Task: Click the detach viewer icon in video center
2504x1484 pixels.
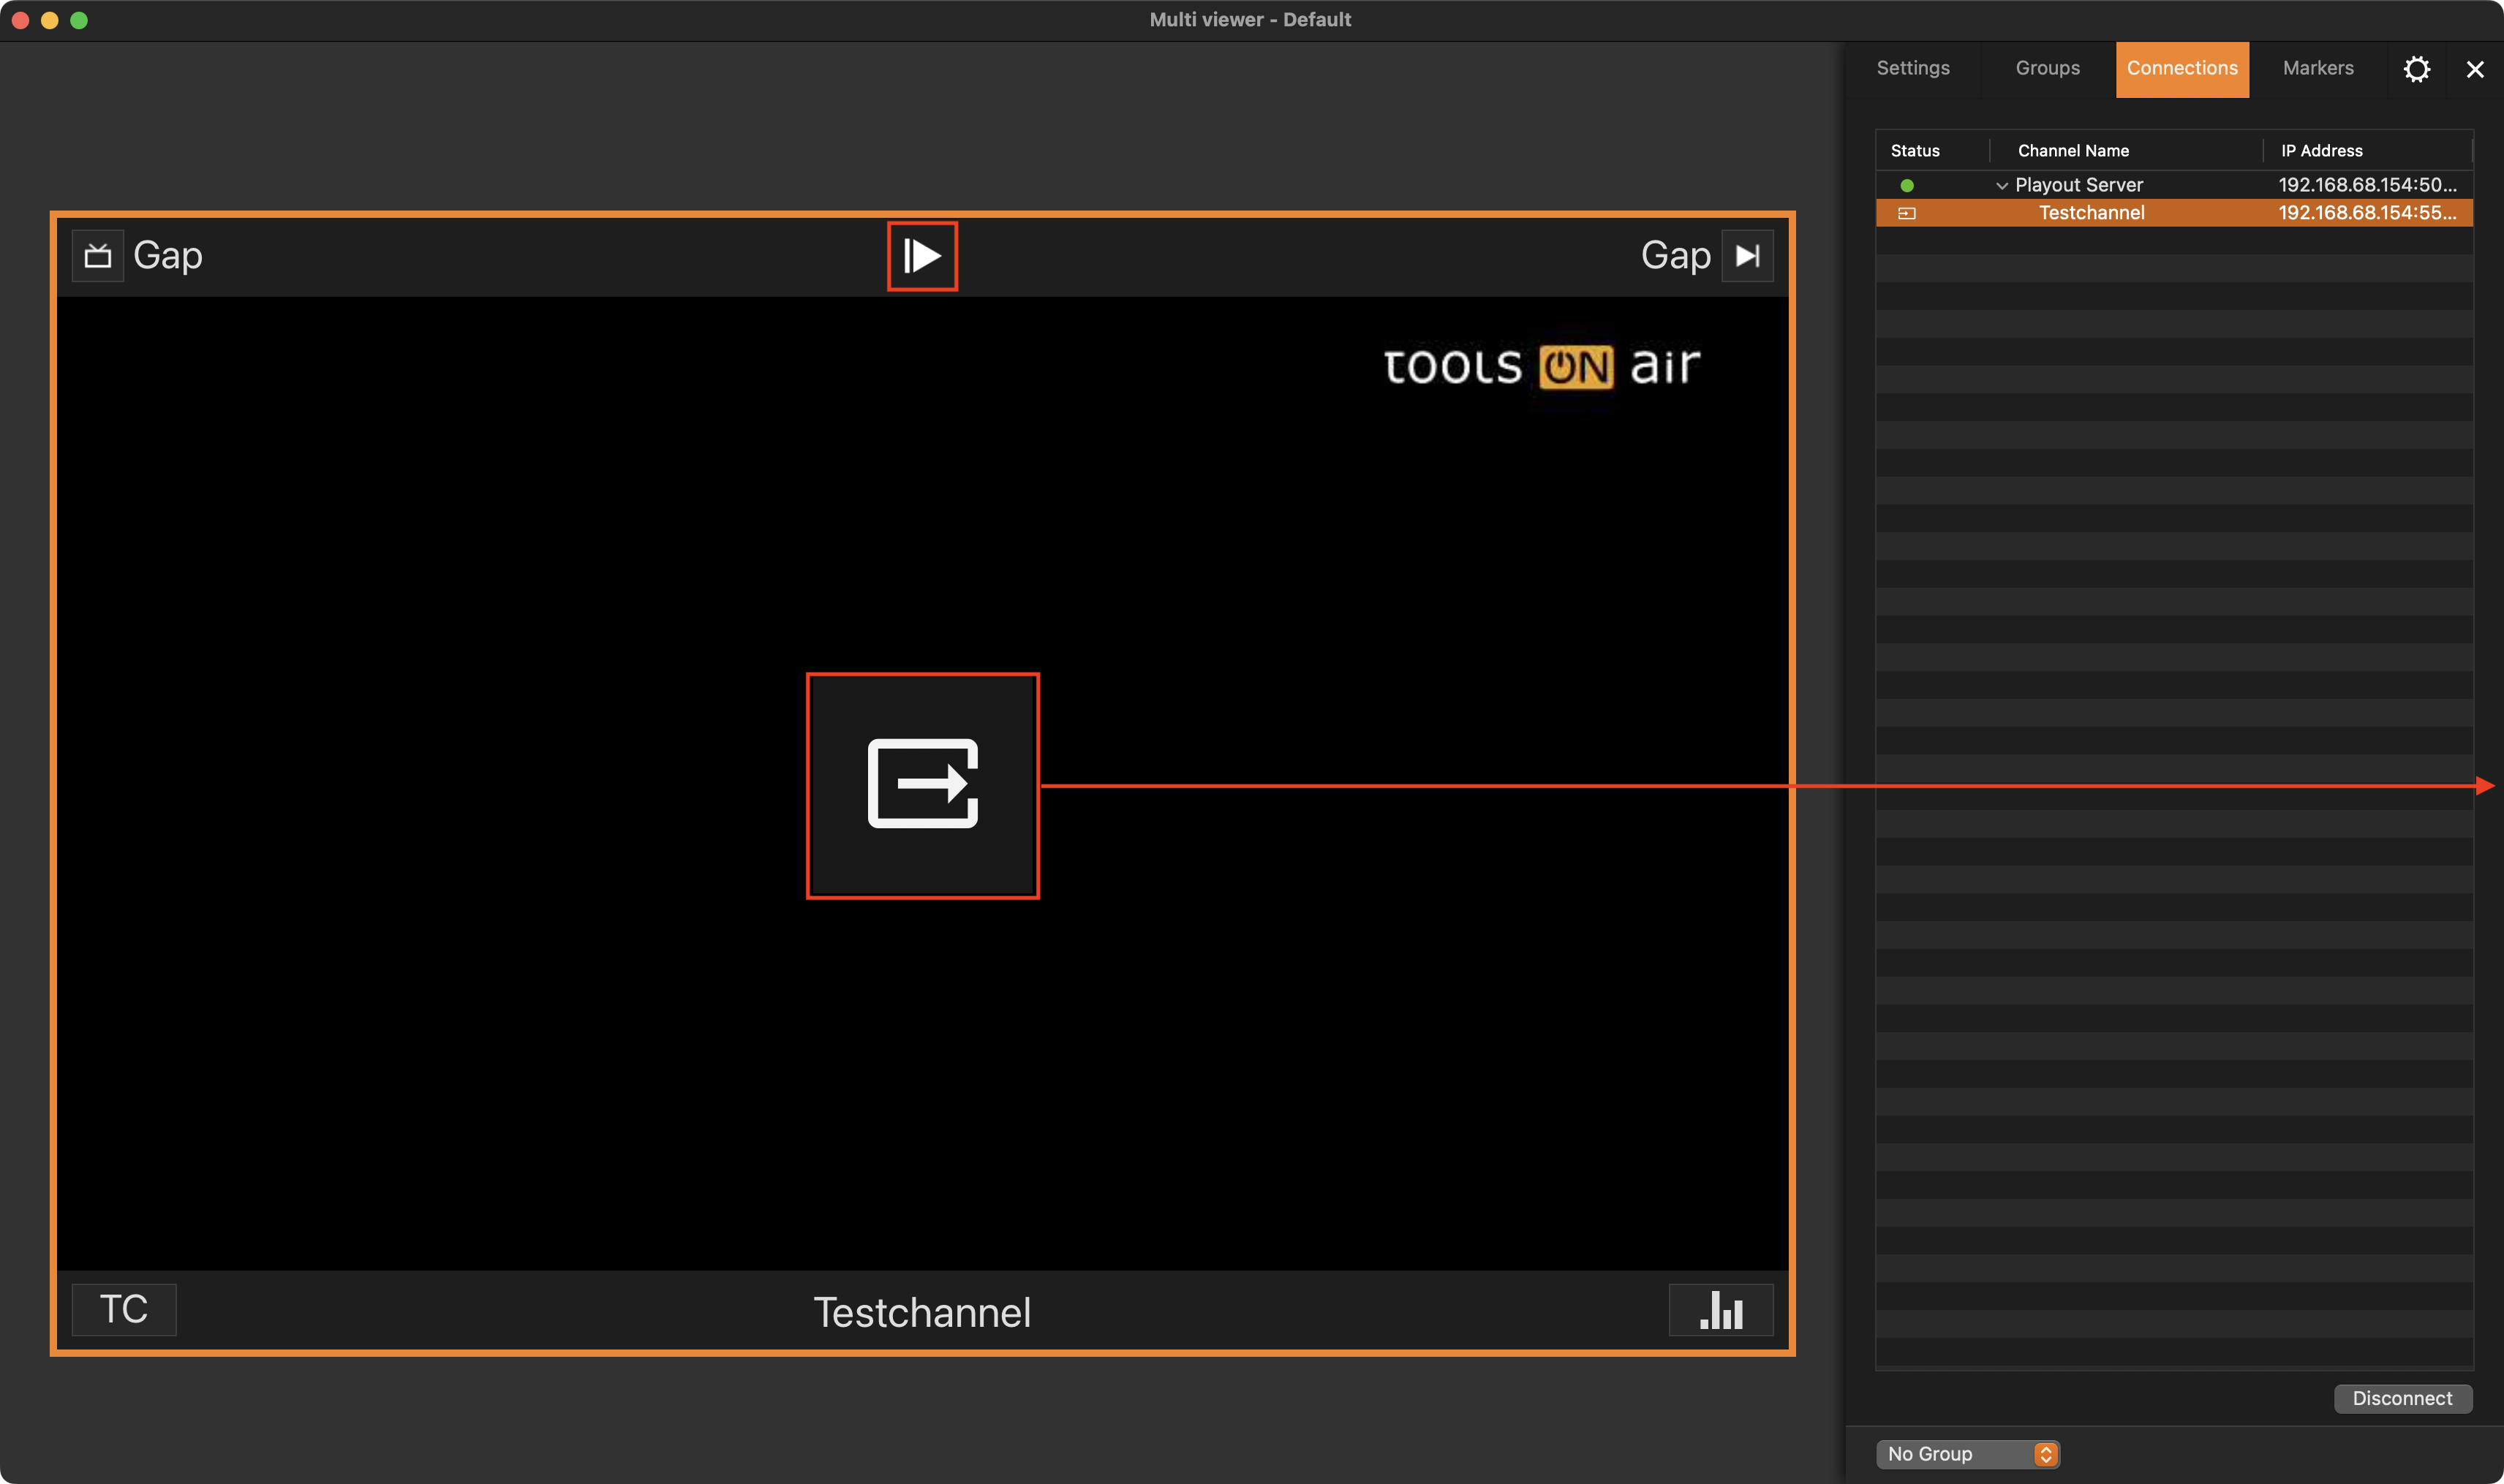Action: click(x=922, y=785)
